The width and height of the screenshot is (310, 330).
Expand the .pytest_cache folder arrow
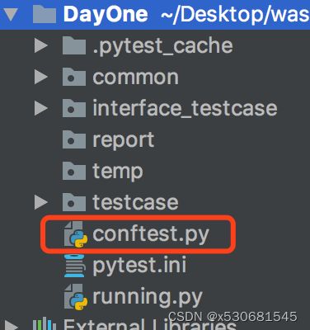point(41,46)
